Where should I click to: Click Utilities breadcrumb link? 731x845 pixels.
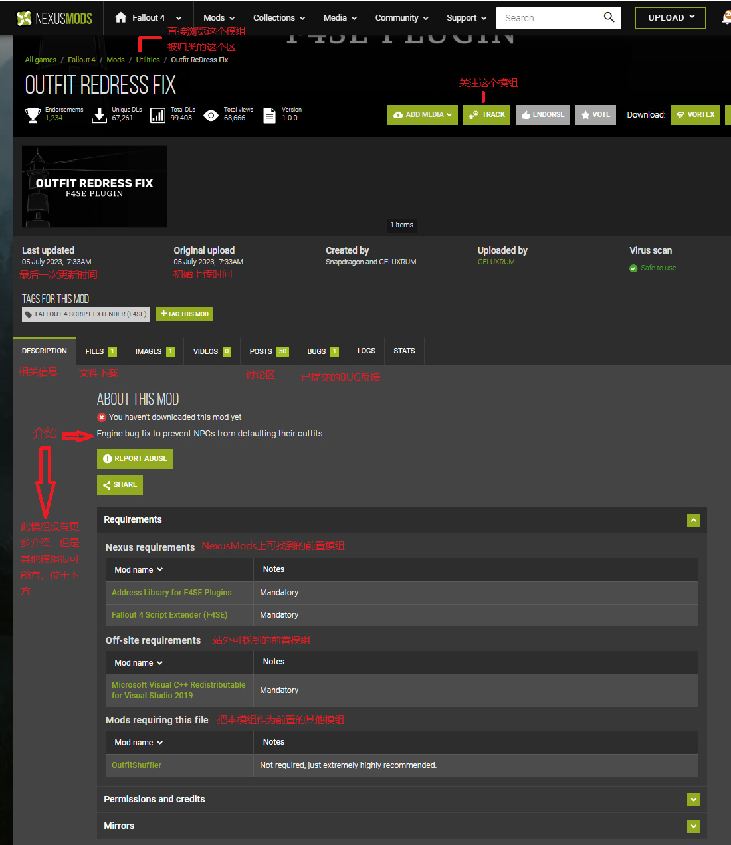tap(148, 60)
